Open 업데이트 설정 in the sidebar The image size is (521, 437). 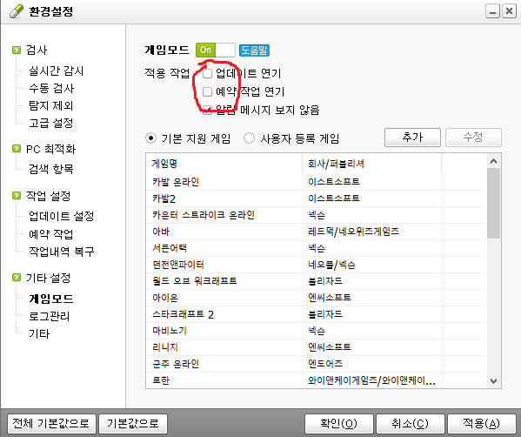(62, 216)
